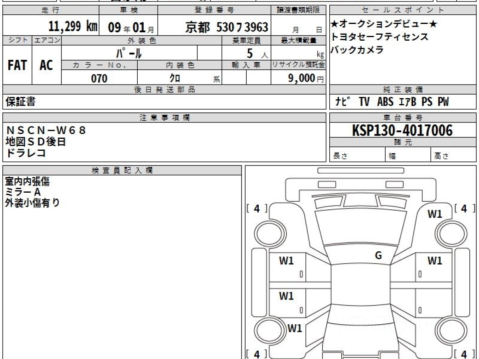Viewport: 479px width, 359px height.
Task: Click the kg max load cell
Action: coord(299,53)
